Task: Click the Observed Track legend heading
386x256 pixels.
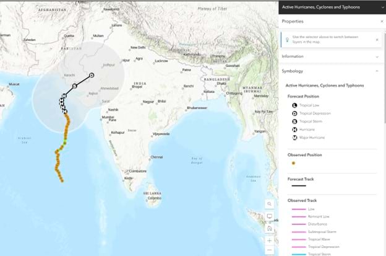Action: click(x=302, y=200)
